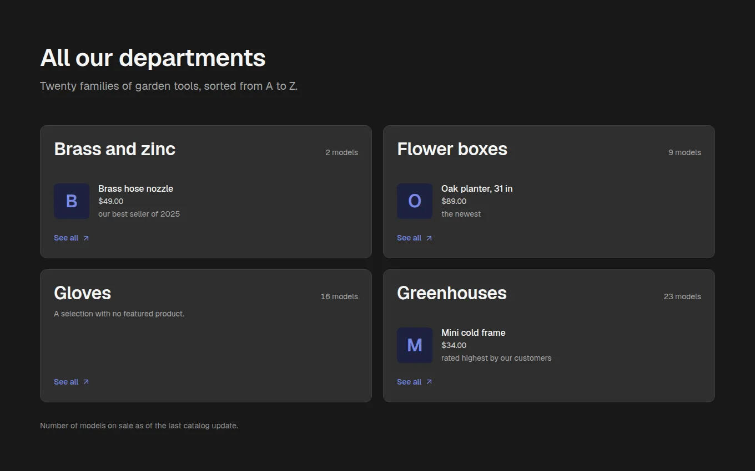Open See all in Greenhouses card

pos(415,382)
